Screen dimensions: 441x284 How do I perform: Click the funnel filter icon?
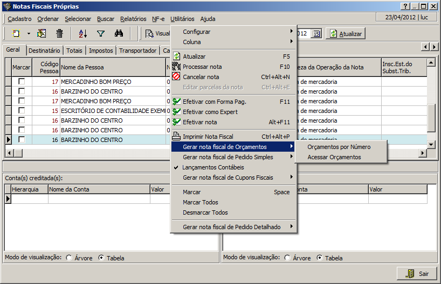(101, 33)
